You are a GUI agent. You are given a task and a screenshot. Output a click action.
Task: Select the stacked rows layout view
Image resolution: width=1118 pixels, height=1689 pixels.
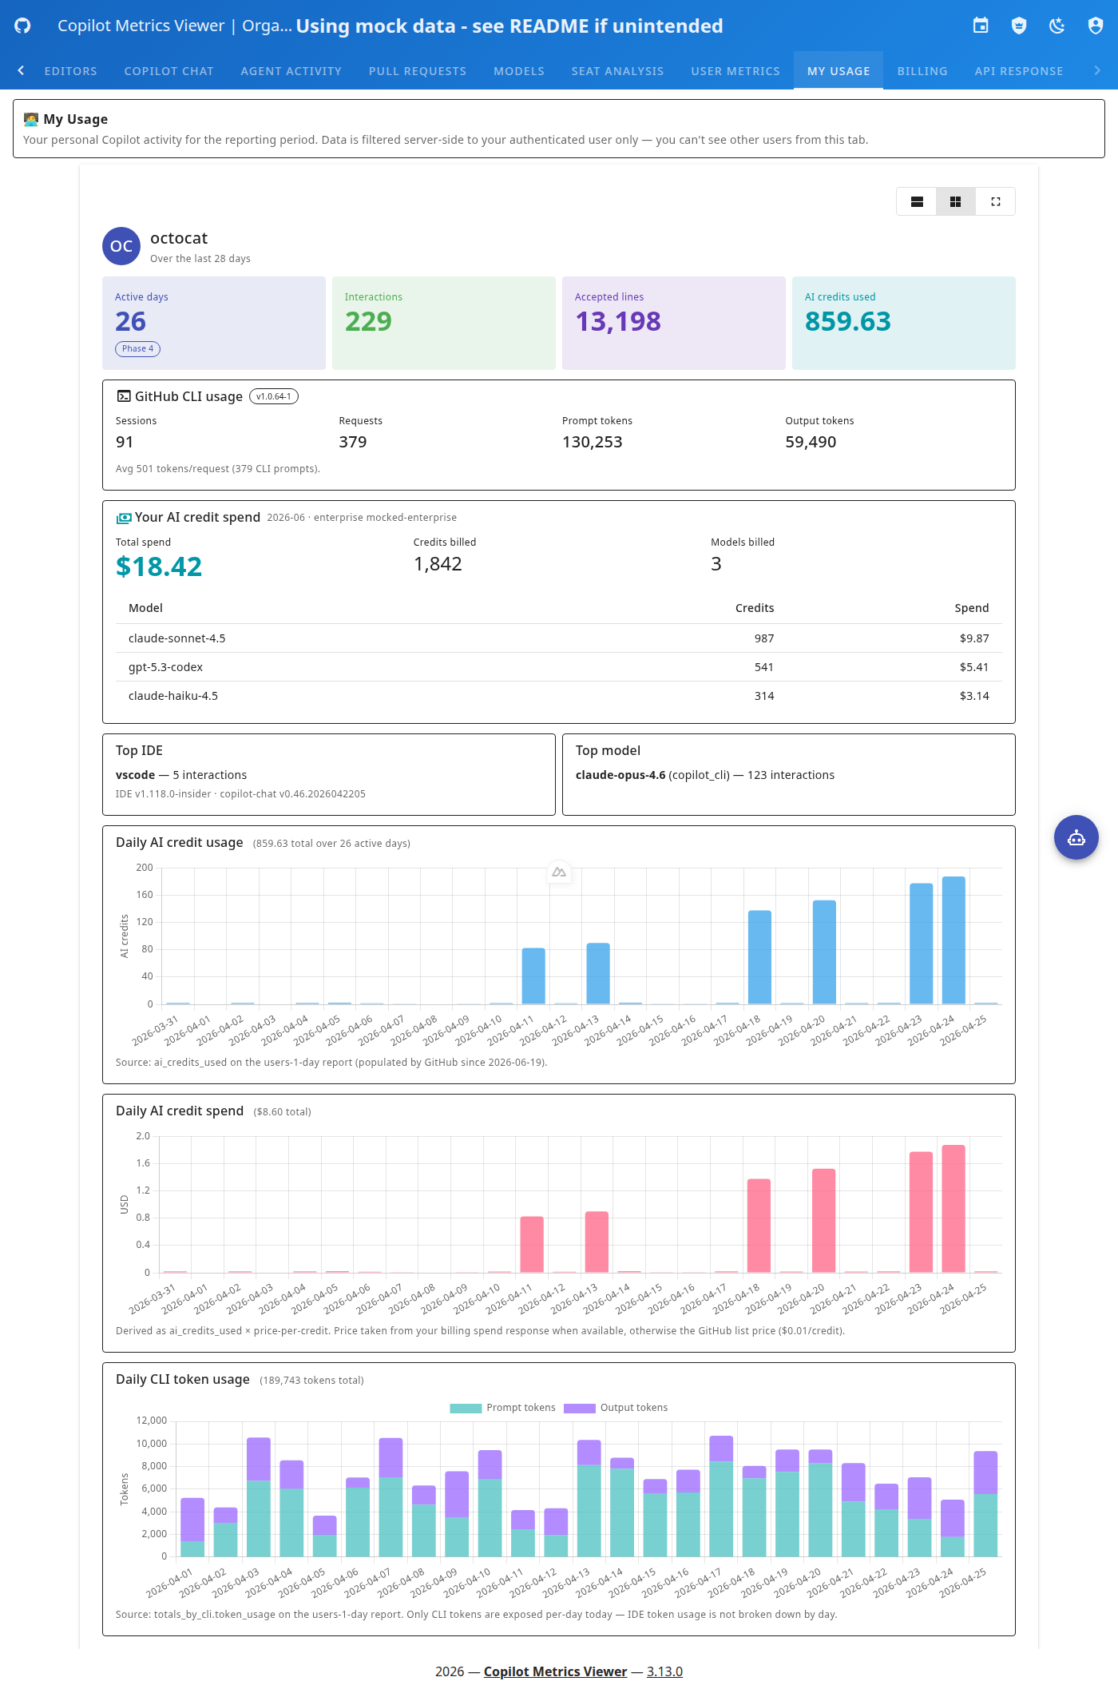point(917,202)
